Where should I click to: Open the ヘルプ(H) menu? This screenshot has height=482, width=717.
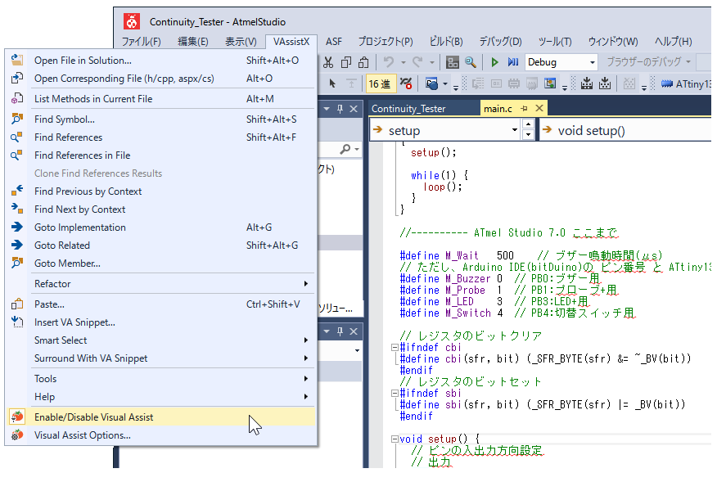pos(673,42)
